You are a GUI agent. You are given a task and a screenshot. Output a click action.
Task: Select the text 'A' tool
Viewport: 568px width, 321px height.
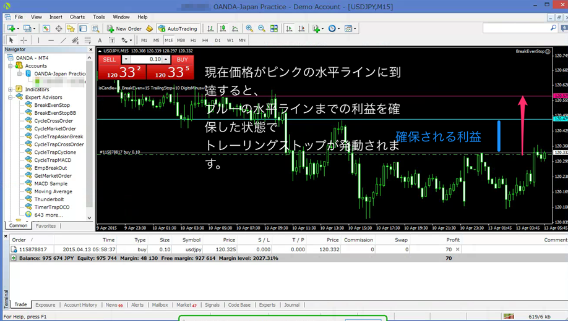[100, 40]
